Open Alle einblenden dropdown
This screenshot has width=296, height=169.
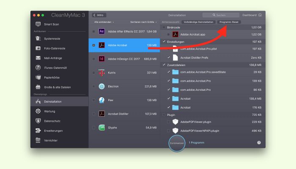tap(104, 22)
